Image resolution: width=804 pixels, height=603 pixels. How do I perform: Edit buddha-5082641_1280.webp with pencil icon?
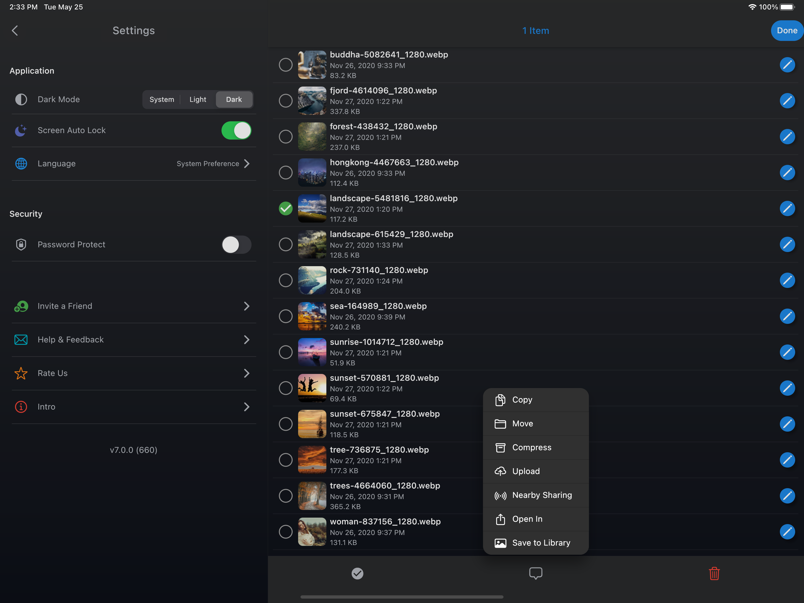point(787,65)
